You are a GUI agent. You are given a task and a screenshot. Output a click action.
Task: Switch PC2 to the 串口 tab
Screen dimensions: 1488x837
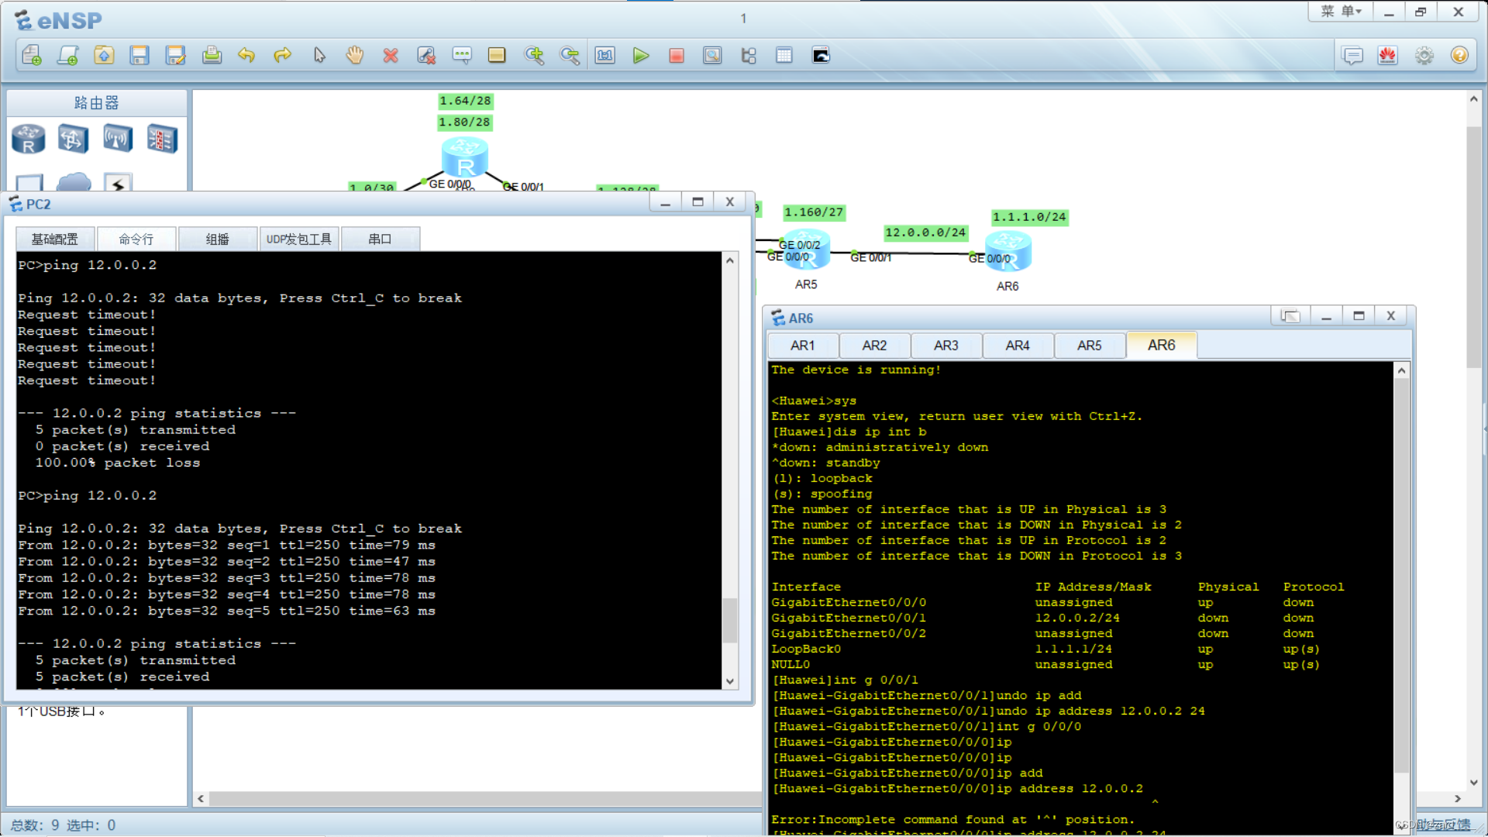click(x=380, y=239)
